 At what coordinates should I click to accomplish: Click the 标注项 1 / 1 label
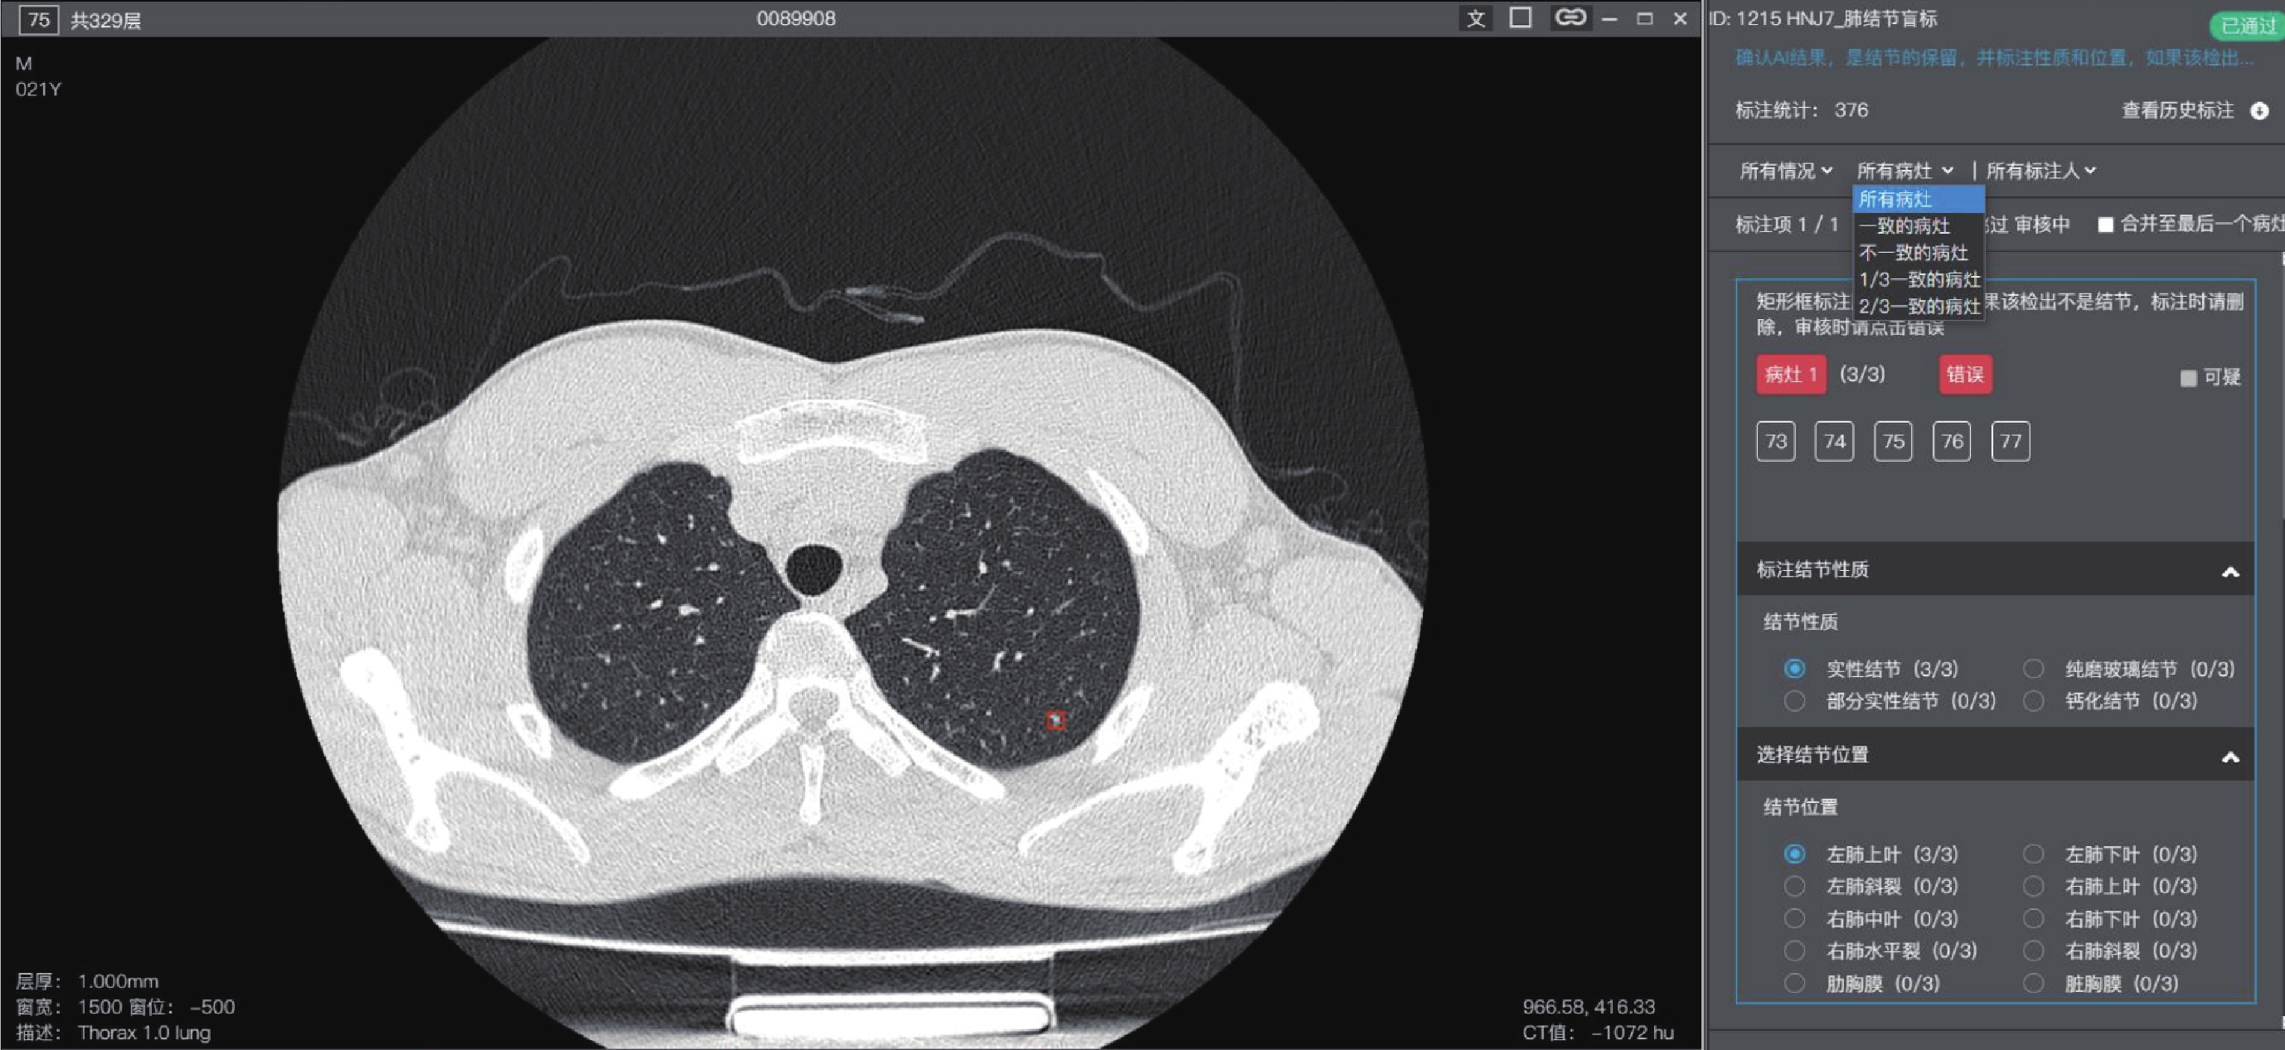(x=1787, y=225)
